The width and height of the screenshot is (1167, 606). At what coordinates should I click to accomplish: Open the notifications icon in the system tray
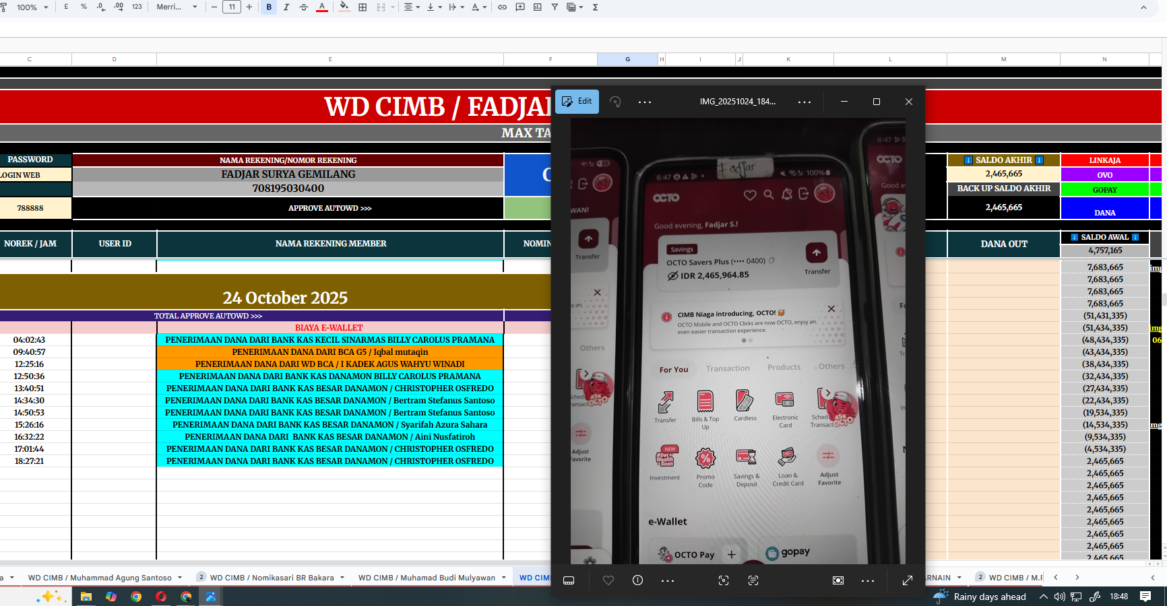1145,597
